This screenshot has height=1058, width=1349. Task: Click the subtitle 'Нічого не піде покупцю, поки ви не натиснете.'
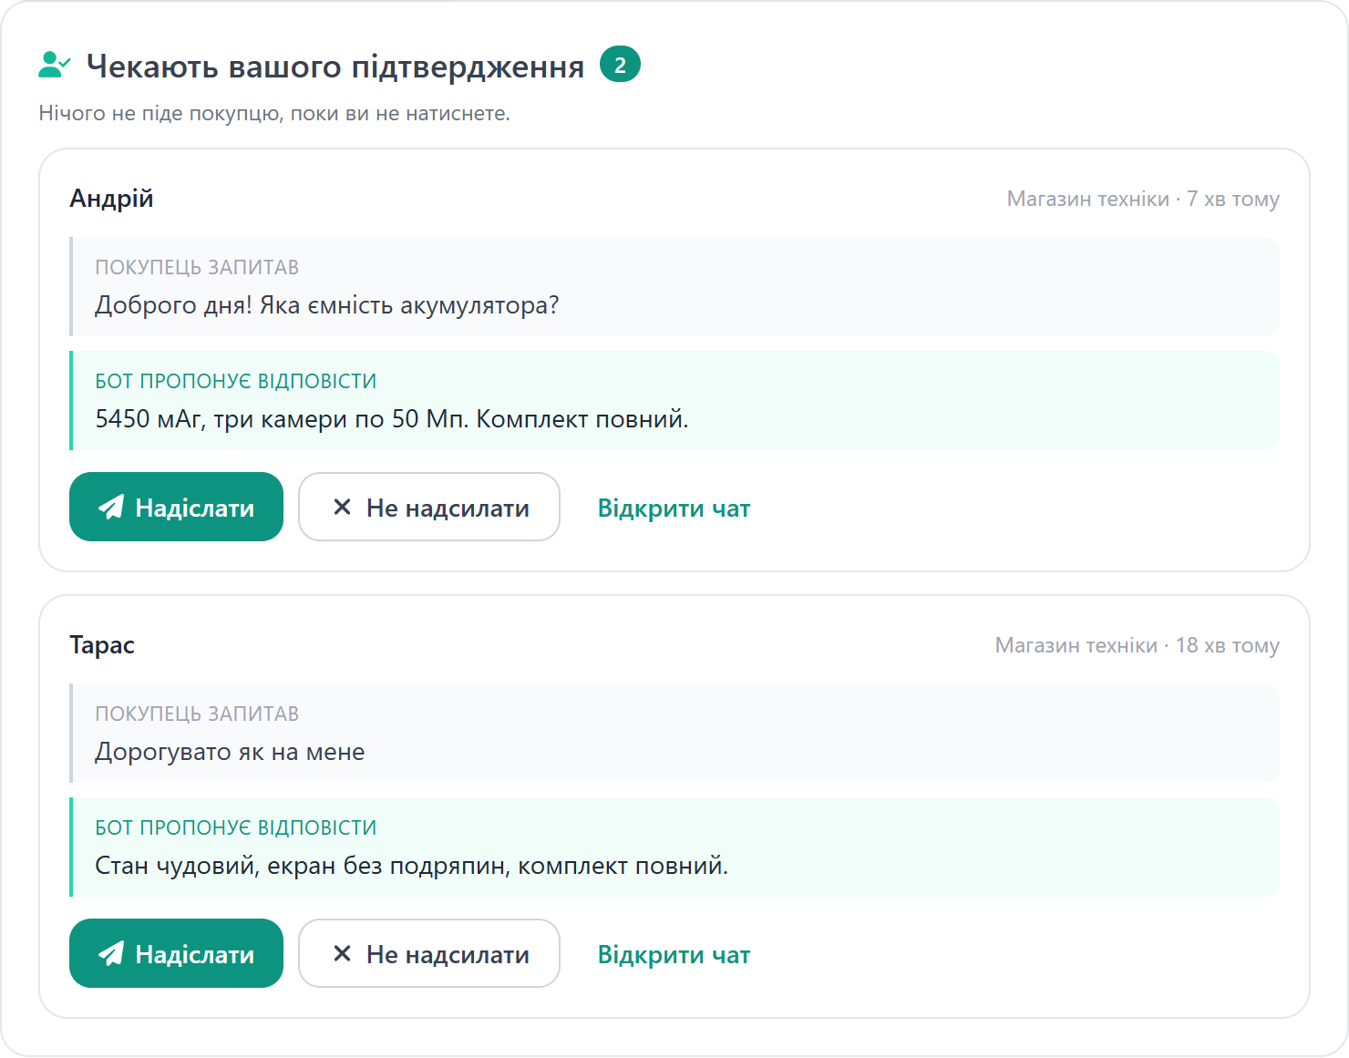pyautogui.click(x=274, y=114)
